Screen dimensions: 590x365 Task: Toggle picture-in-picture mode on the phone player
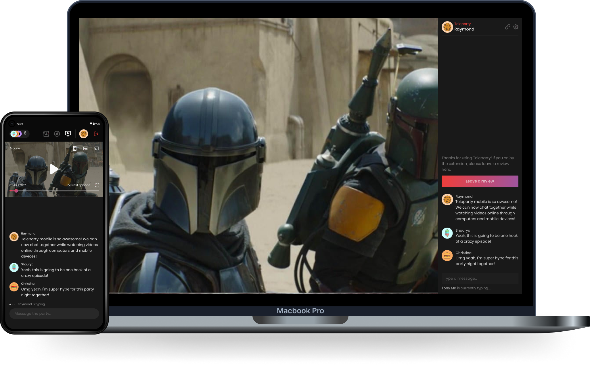74,148
